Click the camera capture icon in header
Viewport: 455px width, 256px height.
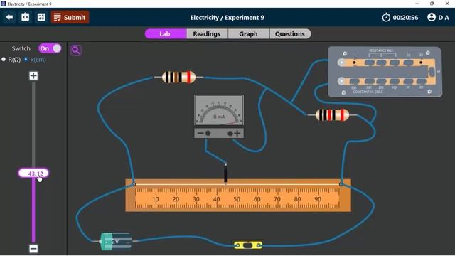[x=26, y=17]
